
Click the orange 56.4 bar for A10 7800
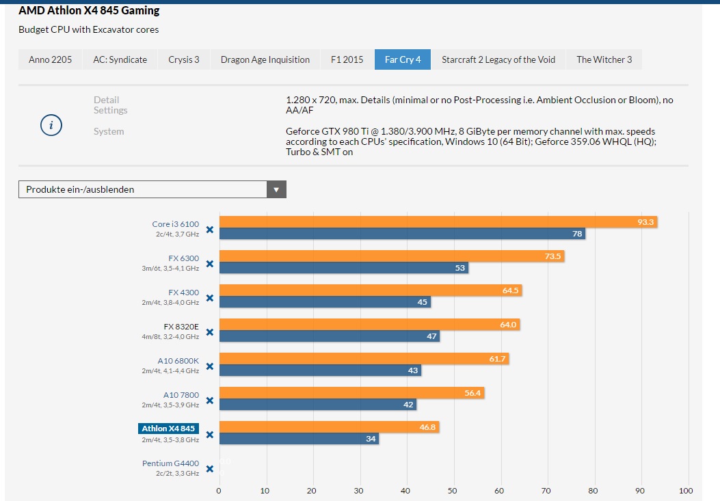351,393
